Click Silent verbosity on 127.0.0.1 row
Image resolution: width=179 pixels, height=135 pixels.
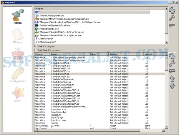coord(147,126)
